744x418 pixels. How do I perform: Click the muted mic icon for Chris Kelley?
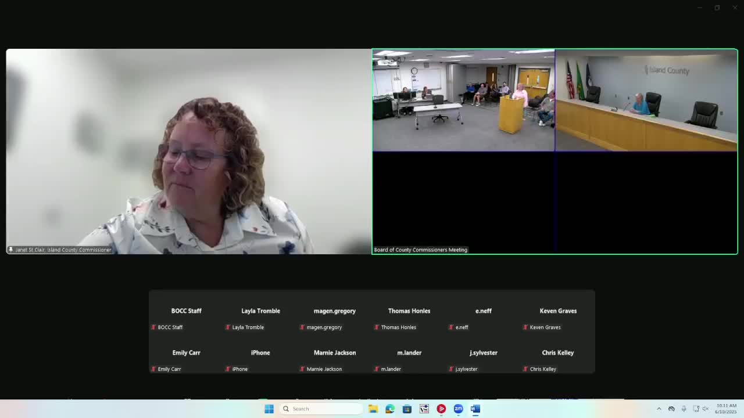coord(525,369)
